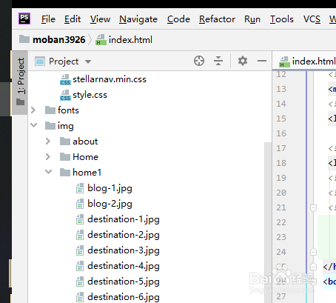Open the Tools menu
Screen dimensions: 336x303
point(282,19)
